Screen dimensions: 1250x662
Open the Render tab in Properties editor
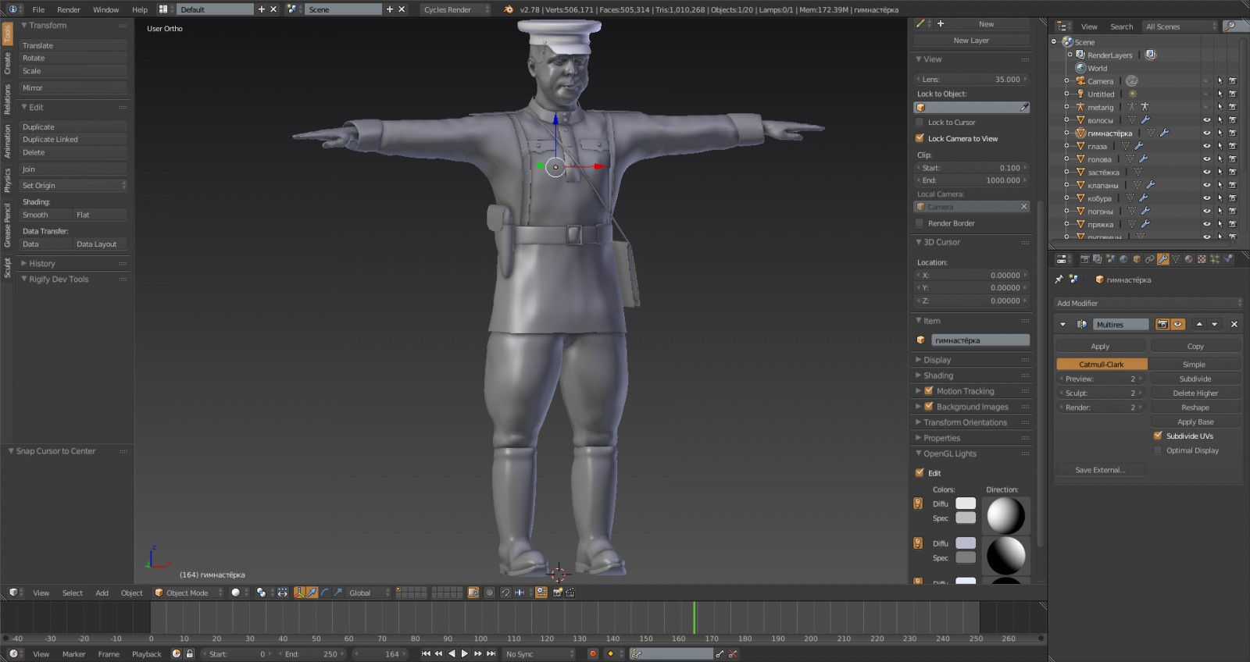click(x=1085, y=259)
